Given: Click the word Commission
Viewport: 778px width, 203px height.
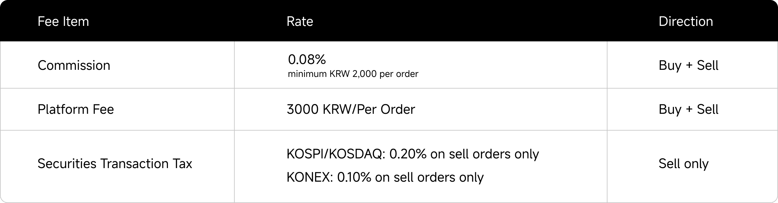Looking at the screenshot, I should coord(74,65).
